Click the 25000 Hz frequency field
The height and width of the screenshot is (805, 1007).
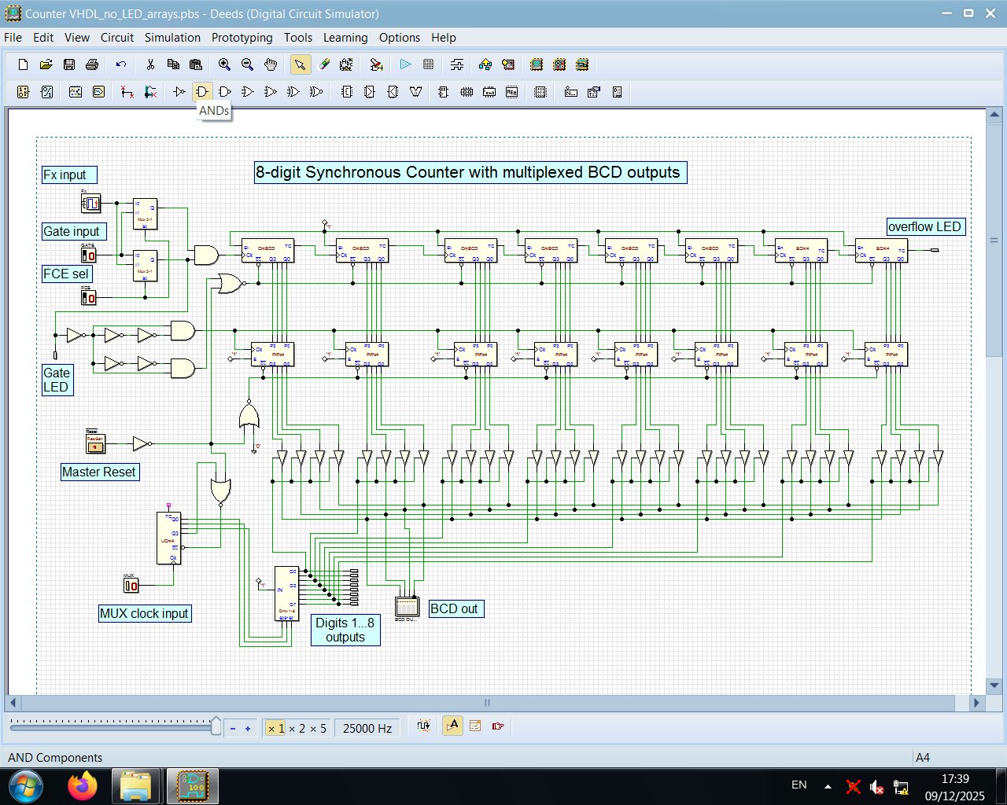(x=367, y=727)
